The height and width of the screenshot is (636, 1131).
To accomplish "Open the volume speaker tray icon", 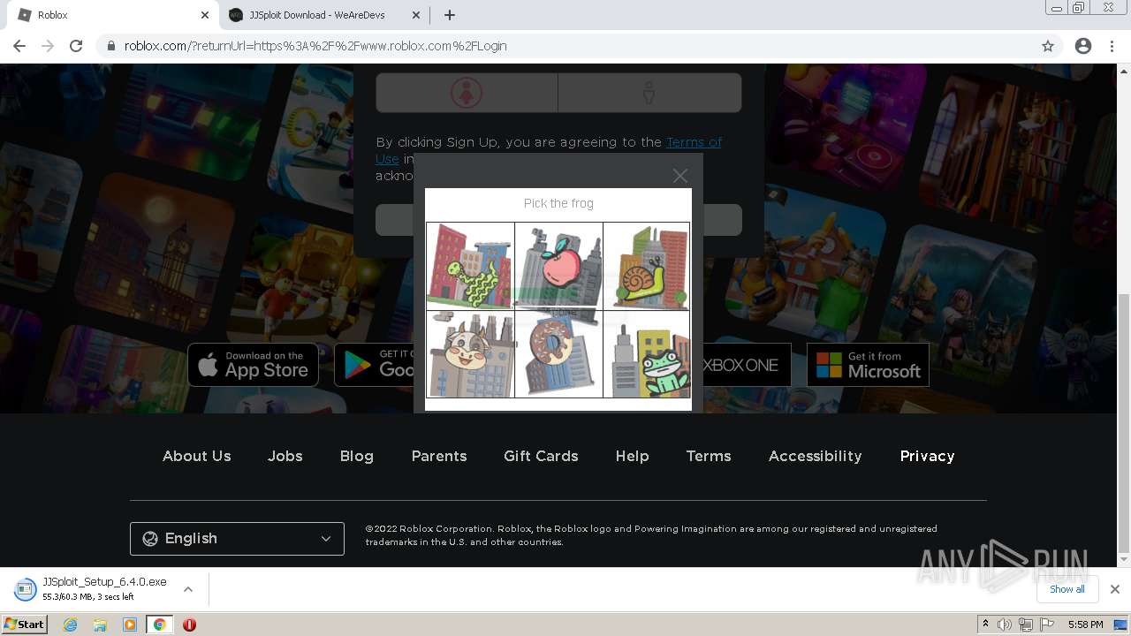I will pos(1005,625).
